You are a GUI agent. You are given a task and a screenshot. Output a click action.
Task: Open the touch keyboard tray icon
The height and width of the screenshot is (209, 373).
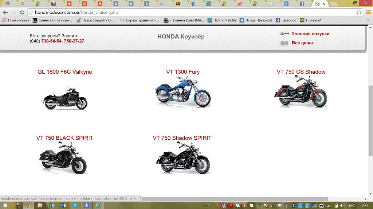[x=207, y=205]
